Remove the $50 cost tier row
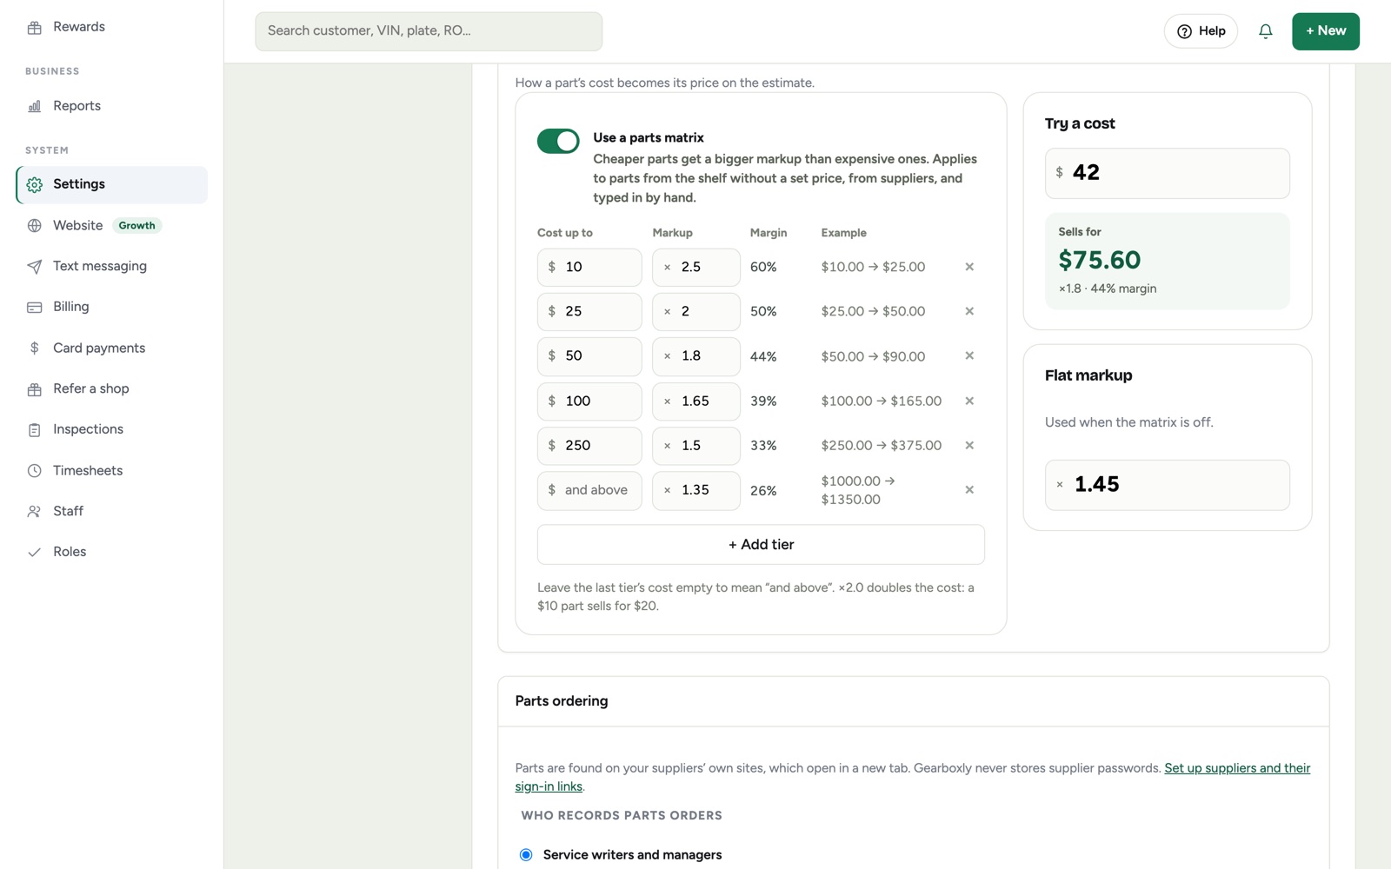The height and width of the screenshot is (869, 1391). 969,355
